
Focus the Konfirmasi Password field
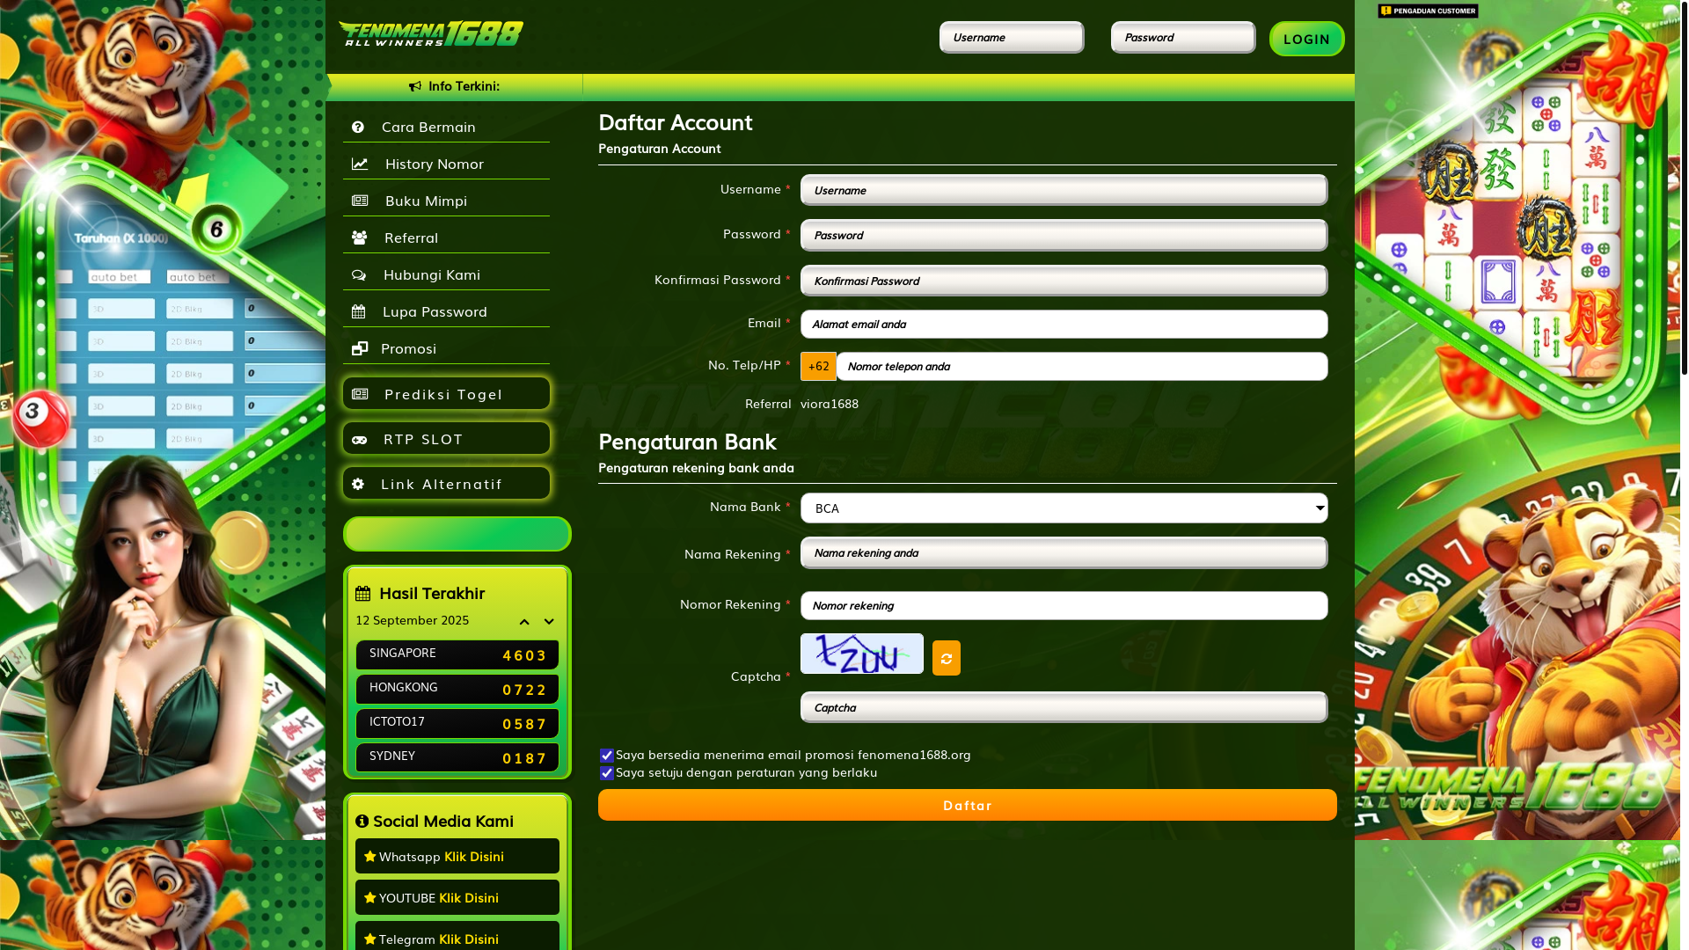tap(1064, 281)
